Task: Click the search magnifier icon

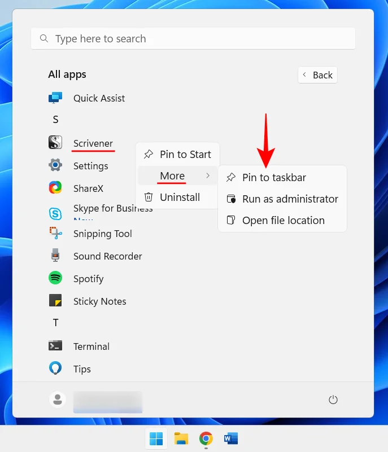Action: (x=44, y=38)
